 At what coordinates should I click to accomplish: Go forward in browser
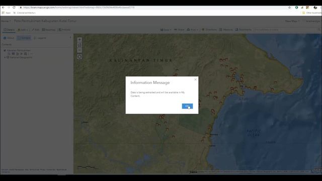pyautogui.click(x=9, y=8)
